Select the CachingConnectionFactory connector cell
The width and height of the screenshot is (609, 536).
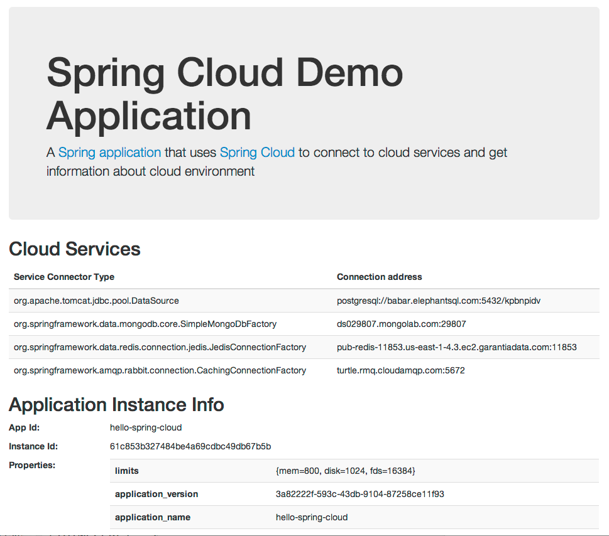(160, 371)
